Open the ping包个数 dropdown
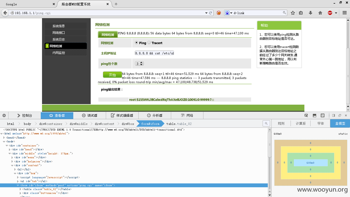350x197 pixels. click(x=139, y=64)
